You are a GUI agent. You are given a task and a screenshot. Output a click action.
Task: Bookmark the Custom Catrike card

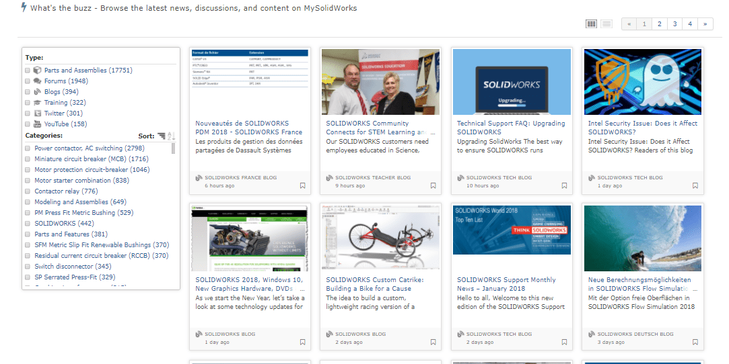click(433, 343)
